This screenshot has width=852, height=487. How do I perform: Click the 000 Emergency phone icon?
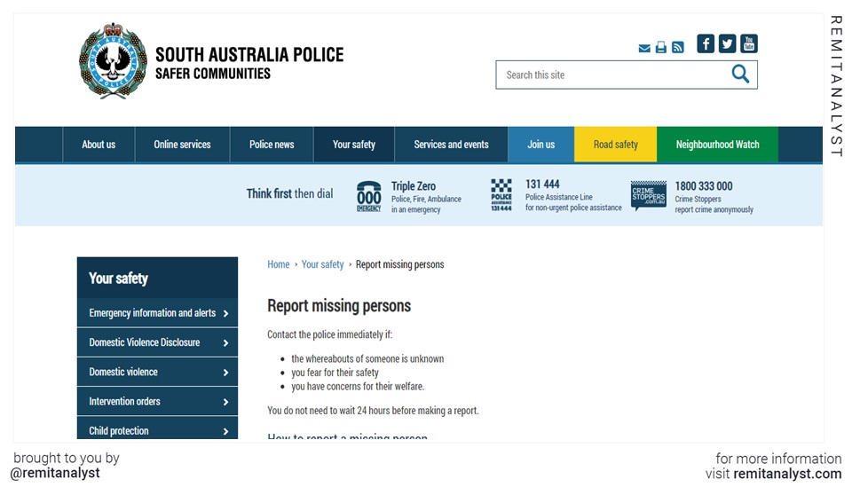[x=368, y=197]
